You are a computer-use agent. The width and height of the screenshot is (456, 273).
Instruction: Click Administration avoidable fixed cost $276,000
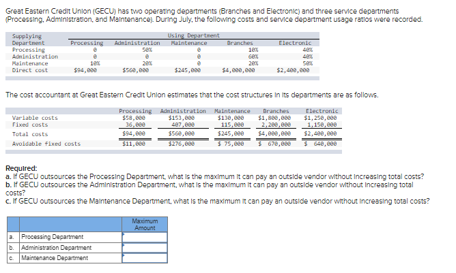[x=182, y=144]
